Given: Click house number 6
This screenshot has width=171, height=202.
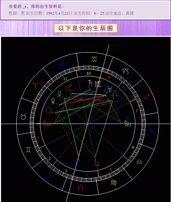Looking at the screenshot, I should [x=133, y=147].
